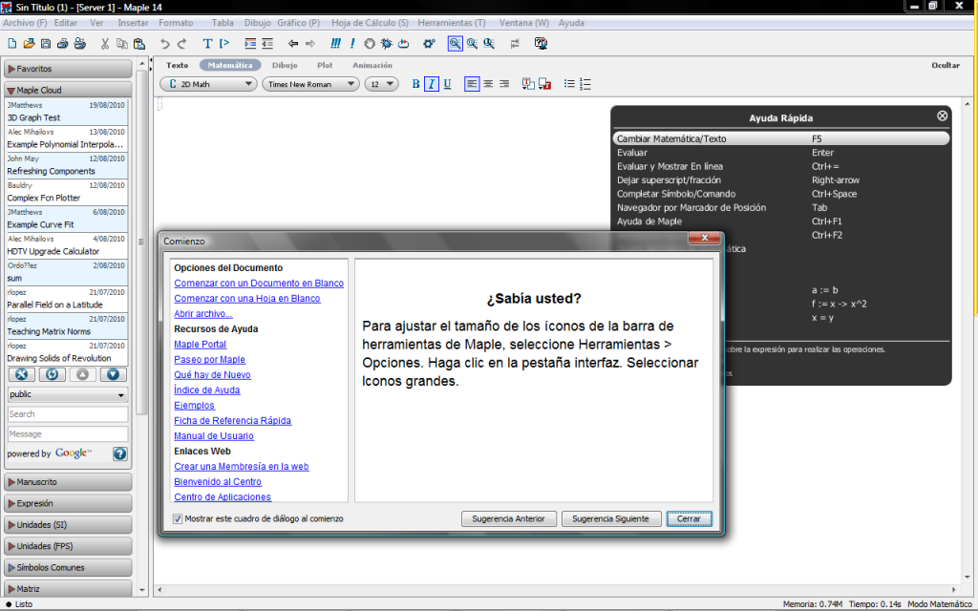Set zoom to 100% magnifier icon
Viewport: 978px width, 611px height.
(455, 44)
